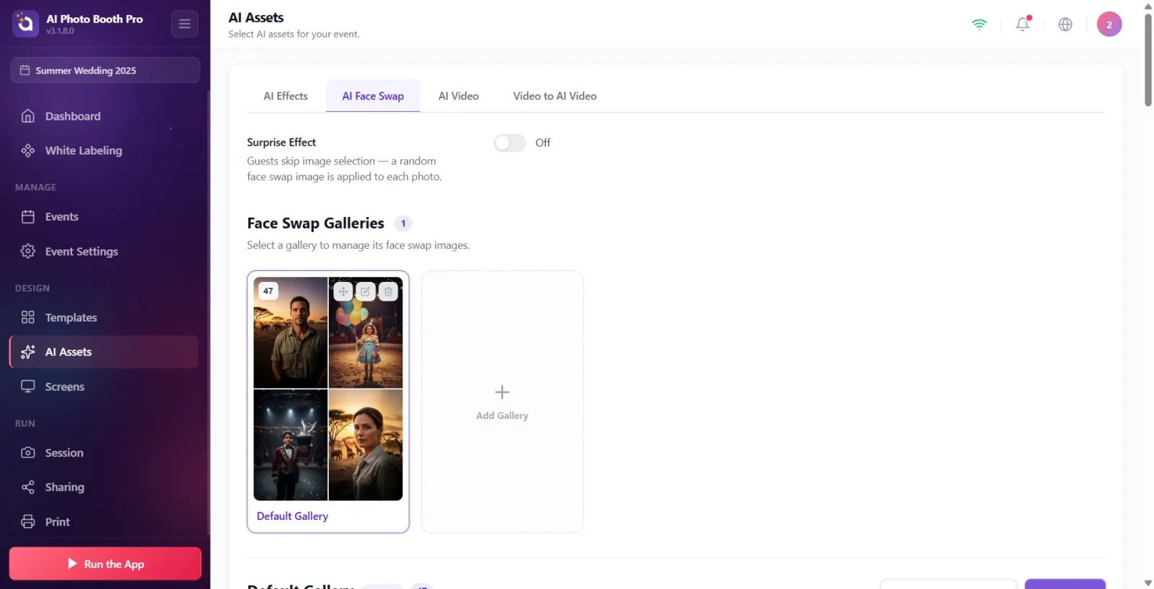The height and width of the screenshot is (589, 1154).
Task: Click the move handle on Default Gallery
Action: [343, 292]
